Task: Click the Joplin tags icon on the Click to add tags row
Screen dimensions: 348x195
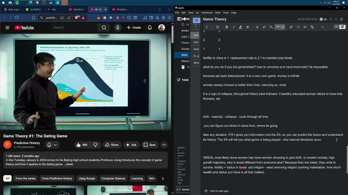Action: tap(206, 191)
